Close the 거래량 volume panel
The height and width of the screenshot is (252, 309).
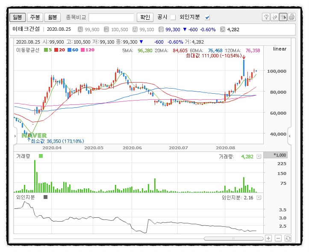coord(259,157)
